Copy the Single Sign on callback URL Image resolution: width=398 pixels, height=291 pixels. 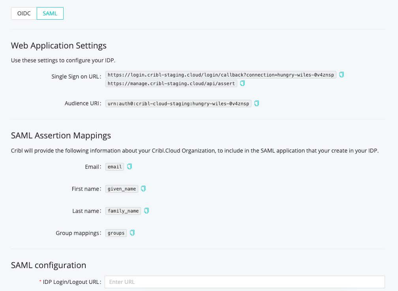341,75
